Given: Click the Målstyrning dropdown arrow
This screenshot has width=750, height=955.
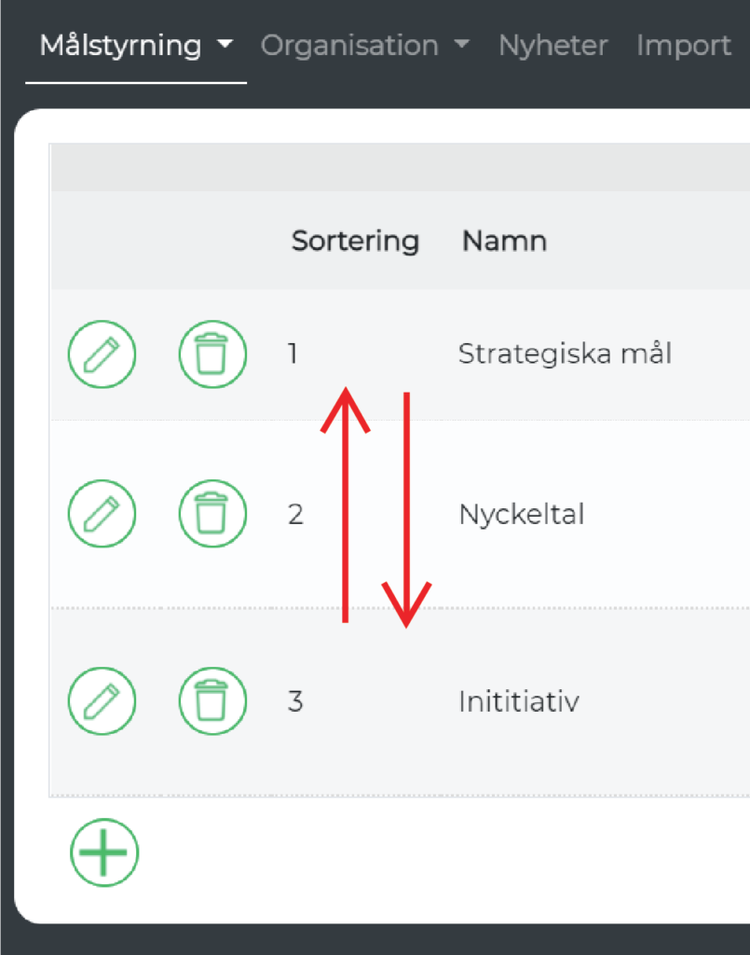Looking at the screenshot, I should [225, 44].
